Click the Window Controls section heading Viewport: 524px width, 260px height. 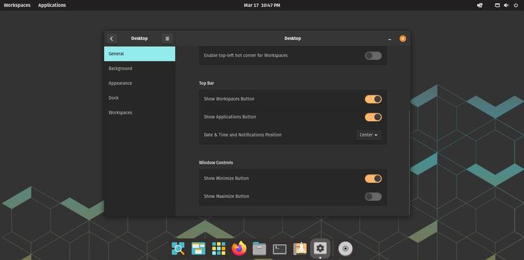tap(216, 162)
